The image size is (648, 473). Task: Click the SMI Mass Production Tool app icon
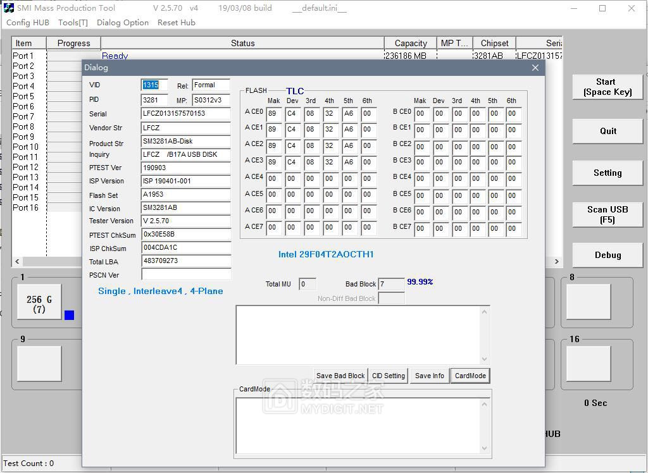[8, 8]
